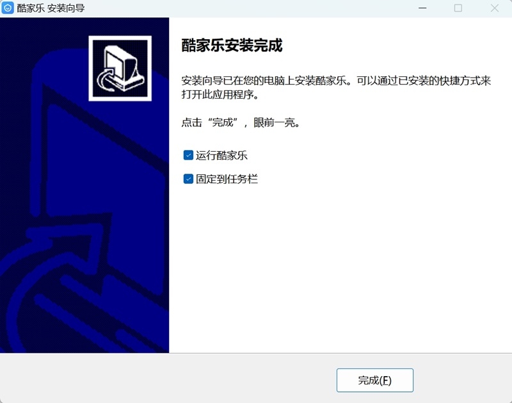Click the Kujiale icon in the title bar
The height and width of the screenshot is (403, 512).
point(8,8)
